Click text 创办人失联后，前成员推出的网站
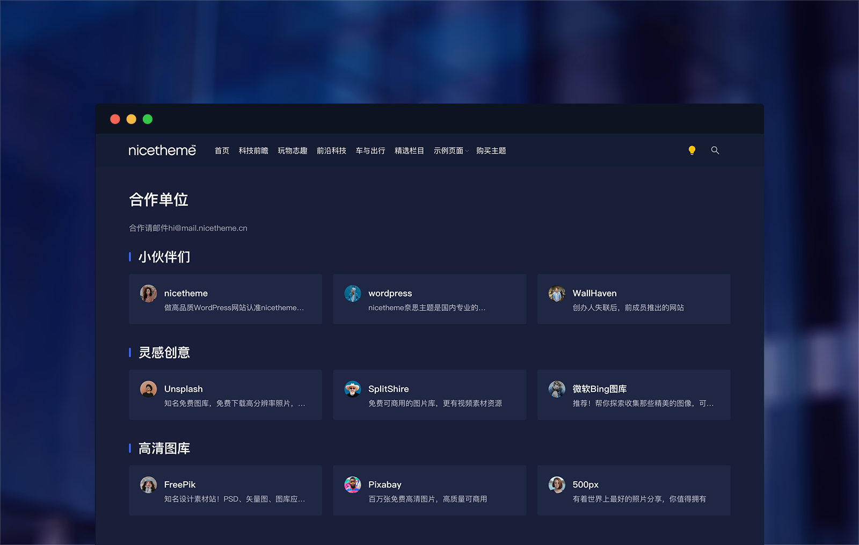The height and width of the screenshot is (545, 859). coord(628,308)
